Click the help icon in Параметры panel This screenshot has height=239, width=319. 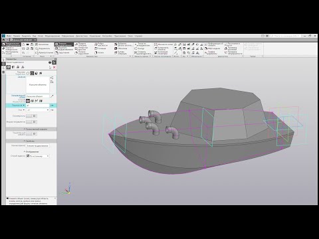click(x=50, y=62)
